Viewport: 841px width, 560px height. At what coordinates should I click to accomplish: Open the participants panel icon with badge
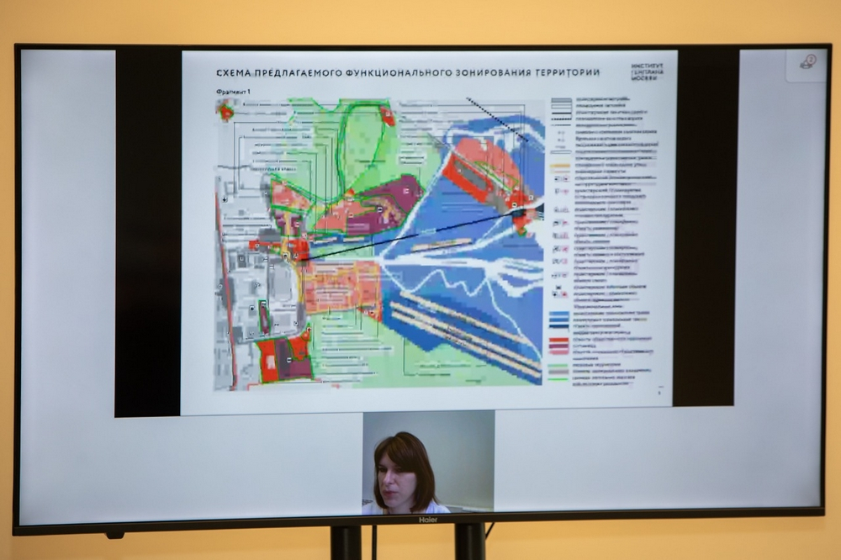point(807,63)
